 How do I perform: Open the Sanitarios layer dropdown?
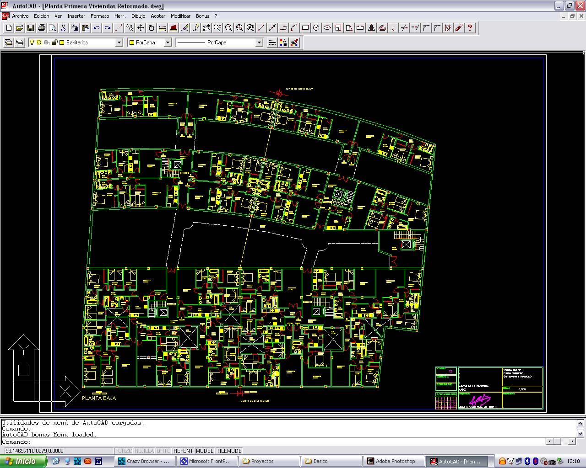[x=119, y=43]
